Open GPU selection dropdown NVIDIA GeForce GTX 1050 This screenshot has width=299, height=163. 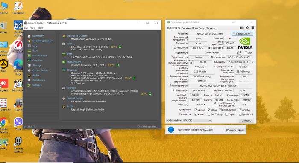point(189,120)
